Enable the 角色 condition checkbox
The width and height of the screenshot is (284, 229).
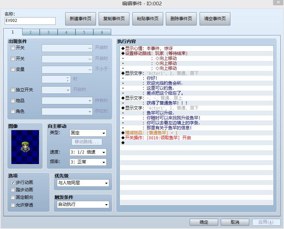pos(13,111)
